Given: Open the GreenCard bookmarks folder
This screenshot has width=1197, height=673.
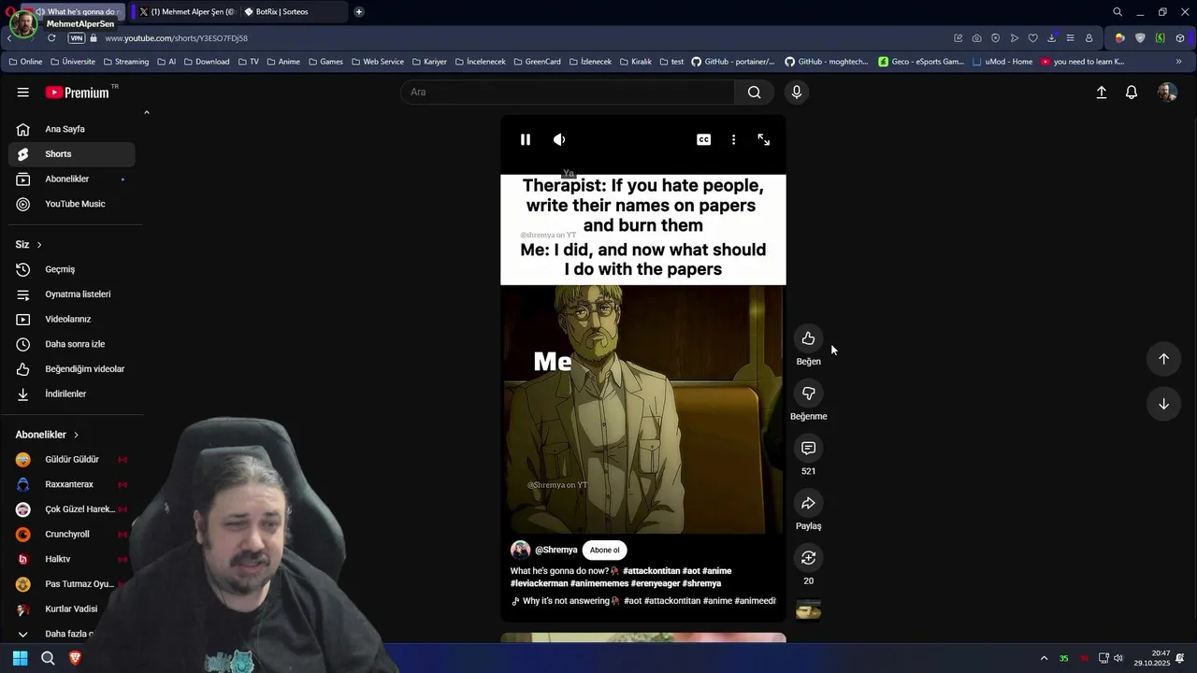Looking at the screenshot, I should (537, 62).
